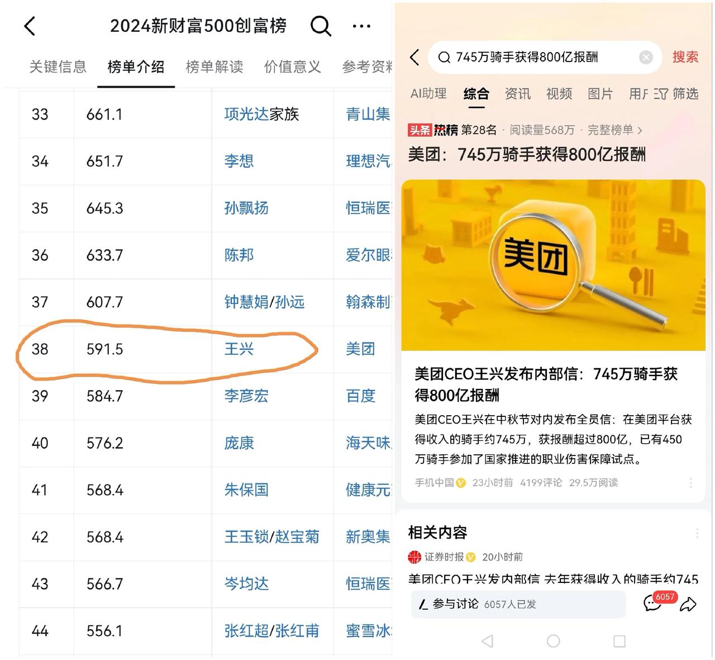Open search on the 创富榜 page header
Screen dimensions: 715x660
(x=321, y=26)
